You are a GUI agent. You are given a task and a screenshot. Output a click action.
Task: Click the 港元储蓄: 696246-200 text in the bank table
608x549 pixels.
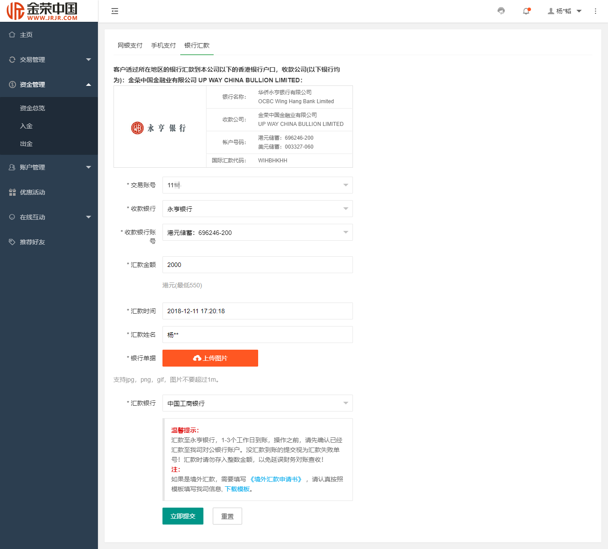[286, 138]
